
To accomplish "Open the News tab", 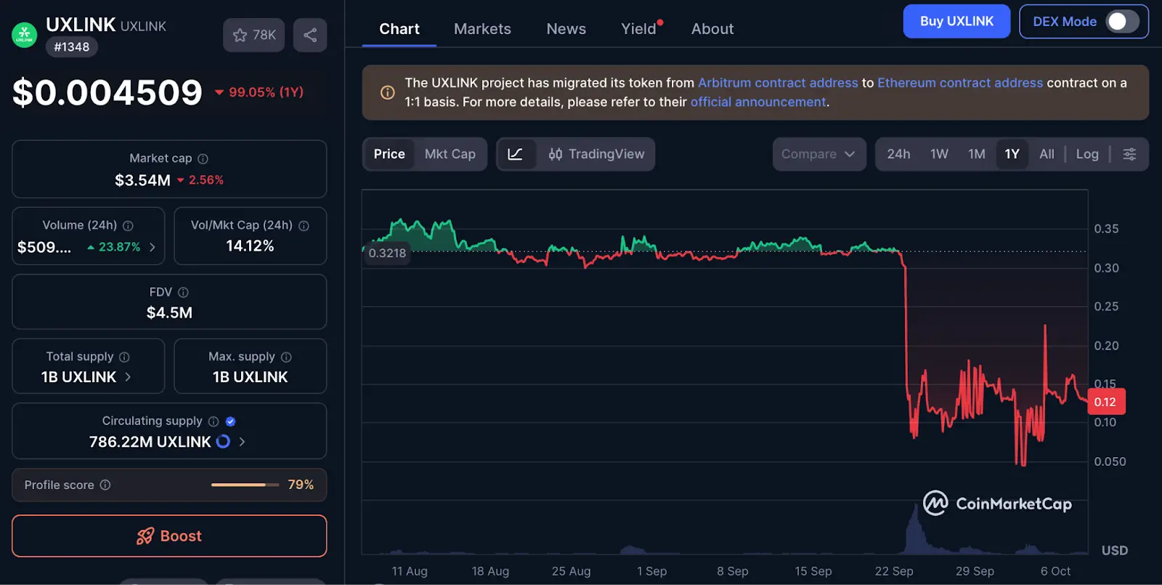I will point(566,29).
